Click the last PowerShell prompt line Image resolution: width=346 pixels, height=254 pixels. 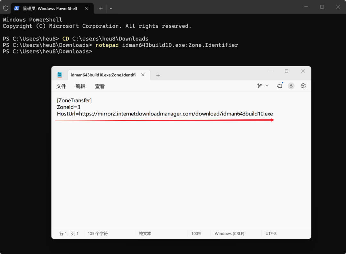coord(47,52)
